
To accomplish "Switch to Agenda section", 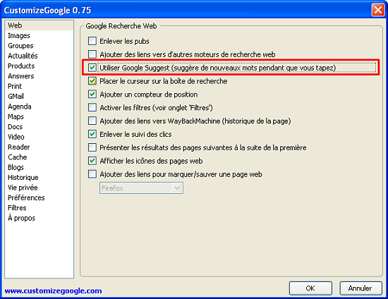I will [x=39, y=106].
